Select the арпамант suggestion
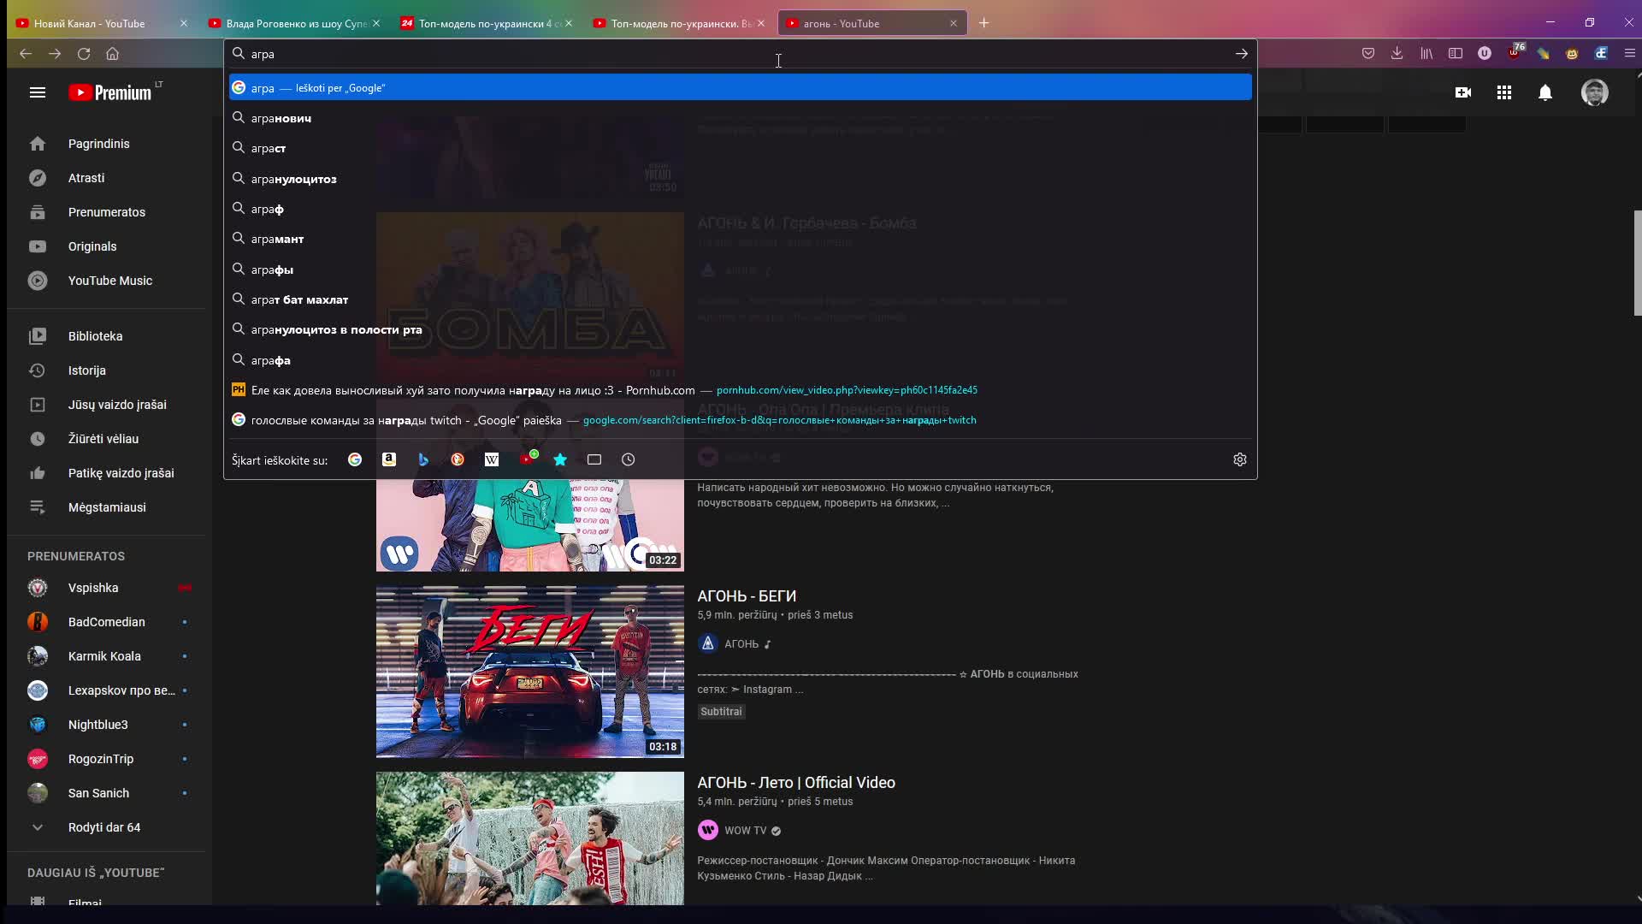The width and height of the screenshot is (1642, 924). (x=741, y=239)
